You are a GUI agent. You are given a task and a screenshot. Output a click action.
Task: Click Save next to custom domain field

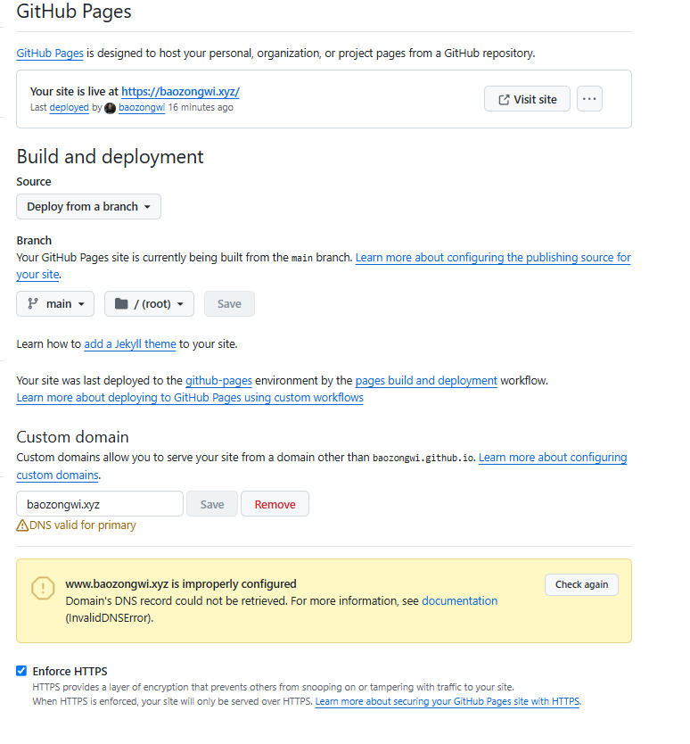(212, 504)
